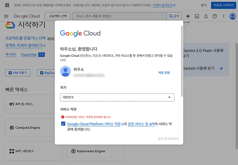Open the 프로젝트 선택 project selector
The height and width of the screenshot is (165, 238).
pos(57,16)
